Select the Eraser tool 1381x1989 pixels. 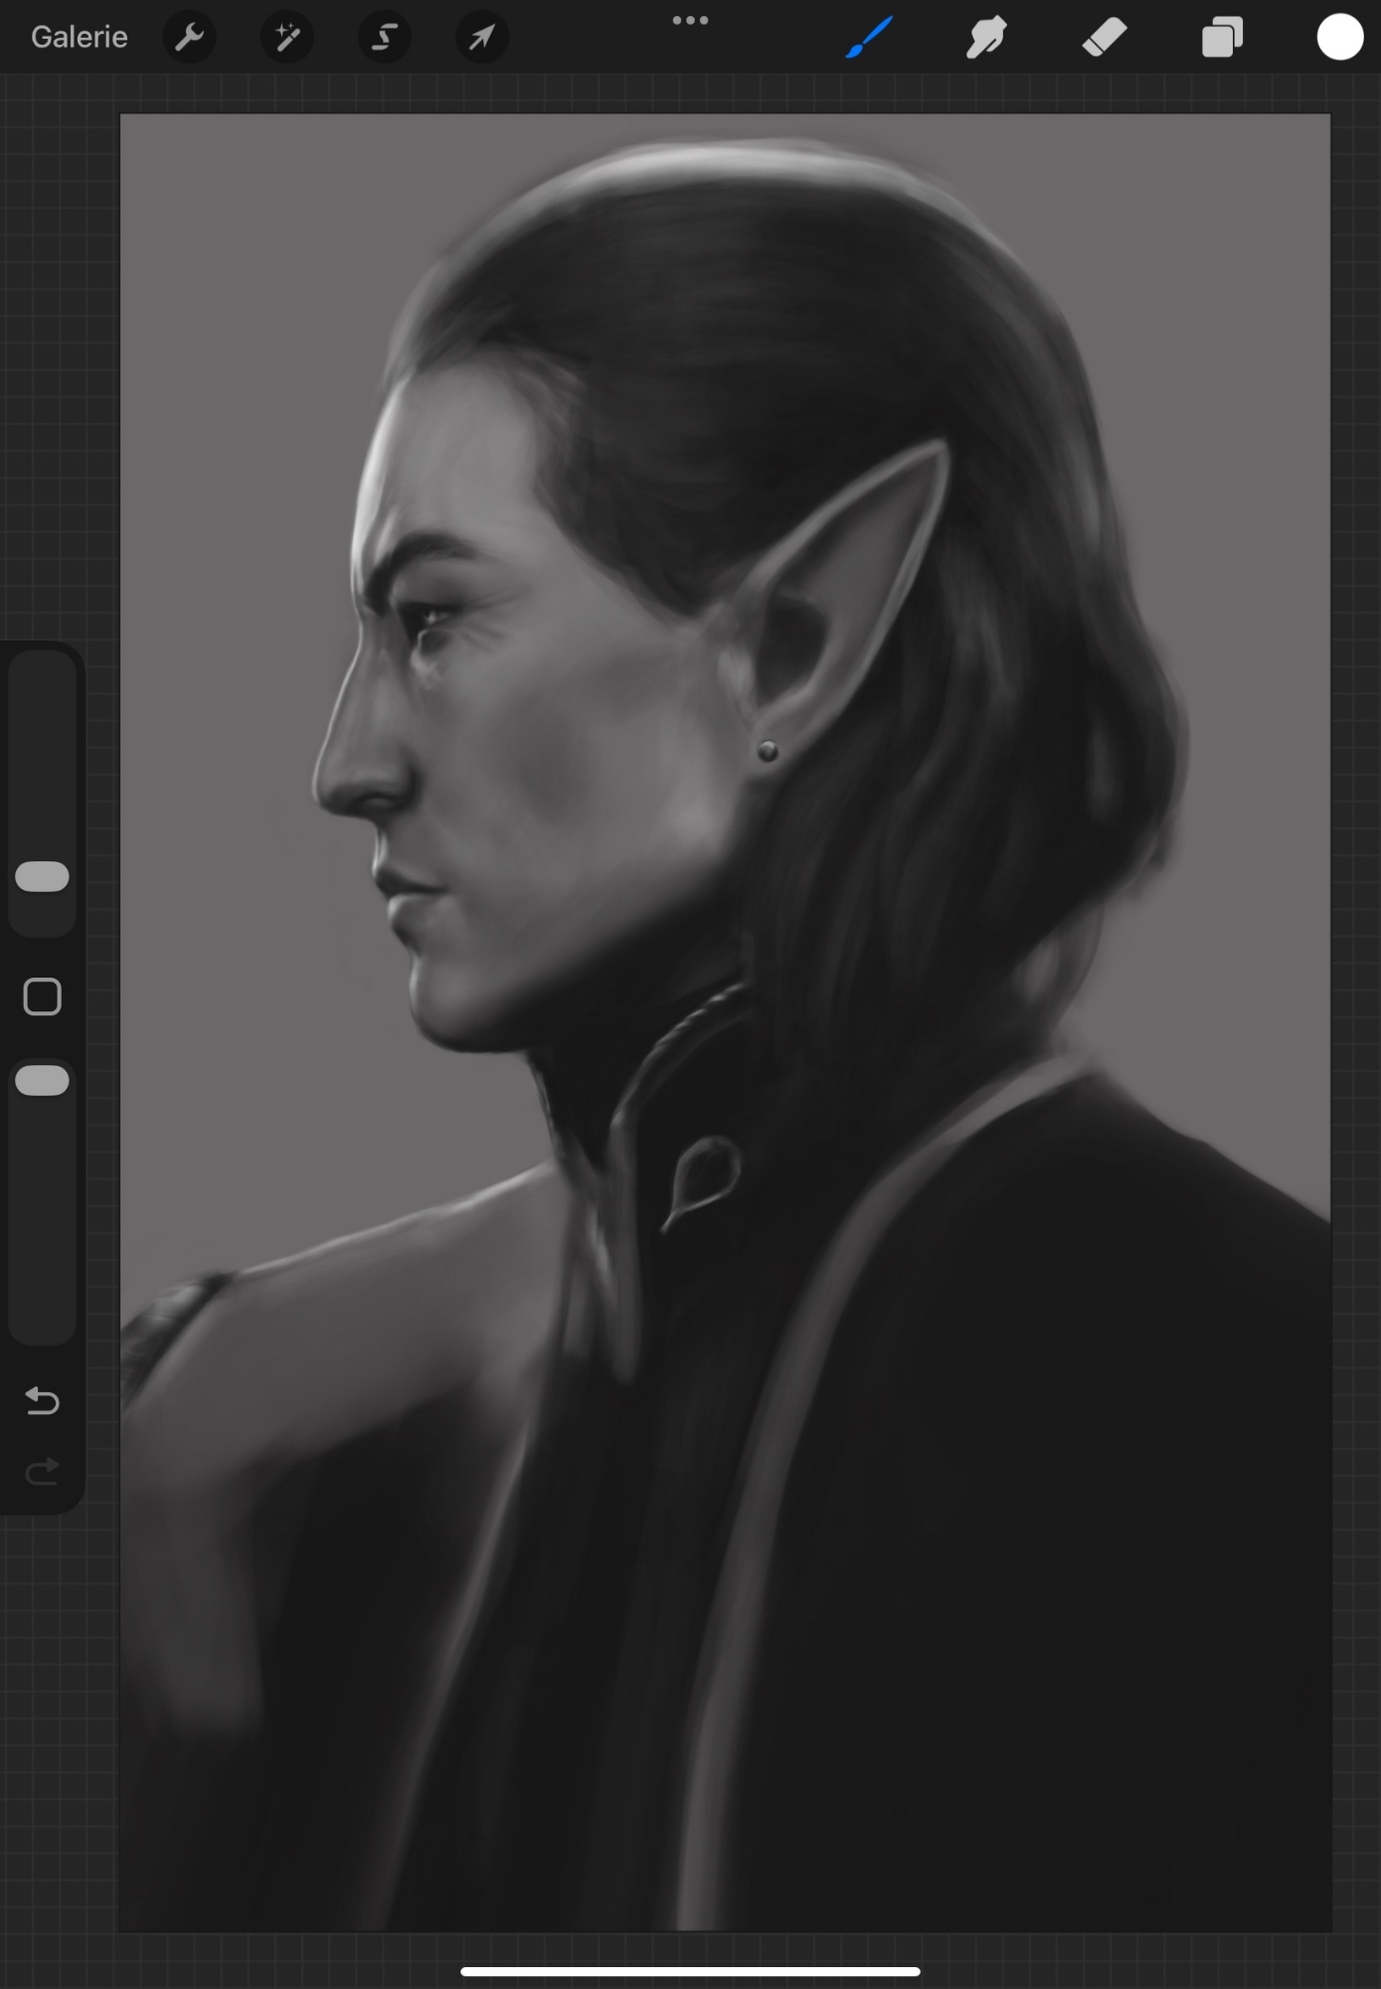[x=1104, y=38]
